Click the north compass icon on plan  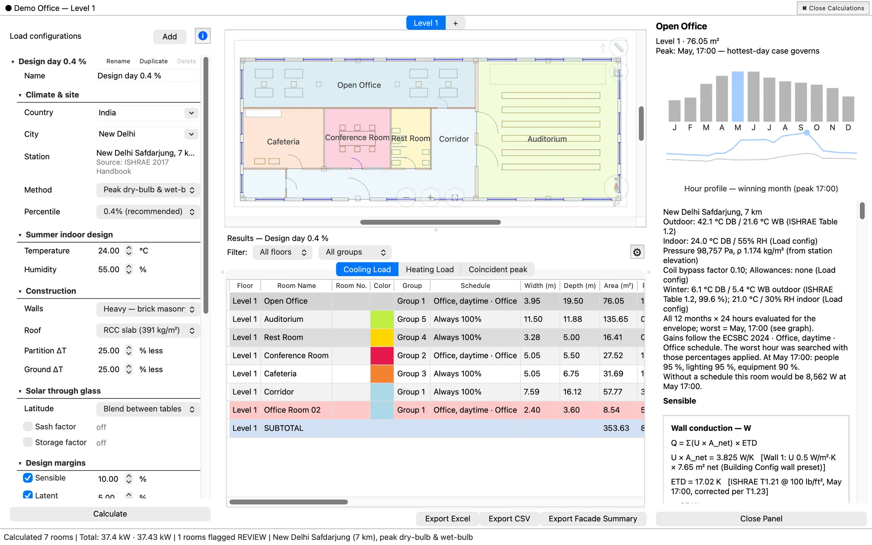616,187
